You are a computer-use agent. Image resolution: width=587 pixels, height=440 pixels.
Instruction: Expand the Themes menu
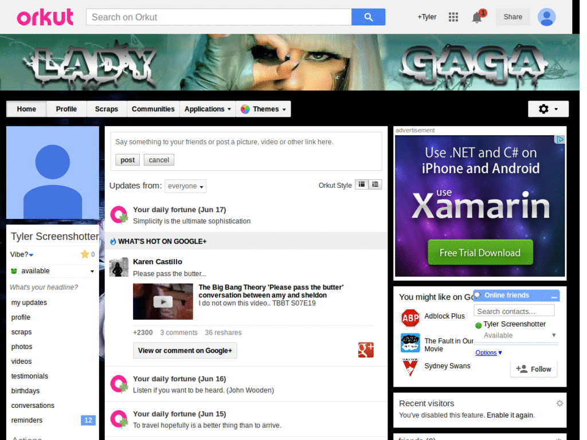pos(264,109)
